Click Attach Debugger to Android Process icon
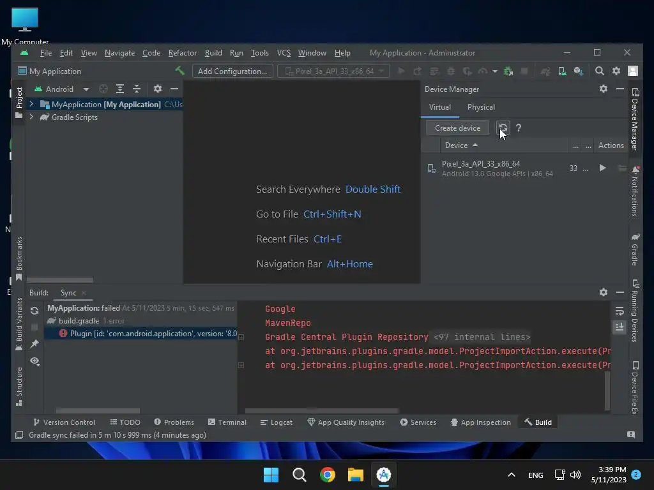Viewport: 654px width, 490px height. pos(508,71)
